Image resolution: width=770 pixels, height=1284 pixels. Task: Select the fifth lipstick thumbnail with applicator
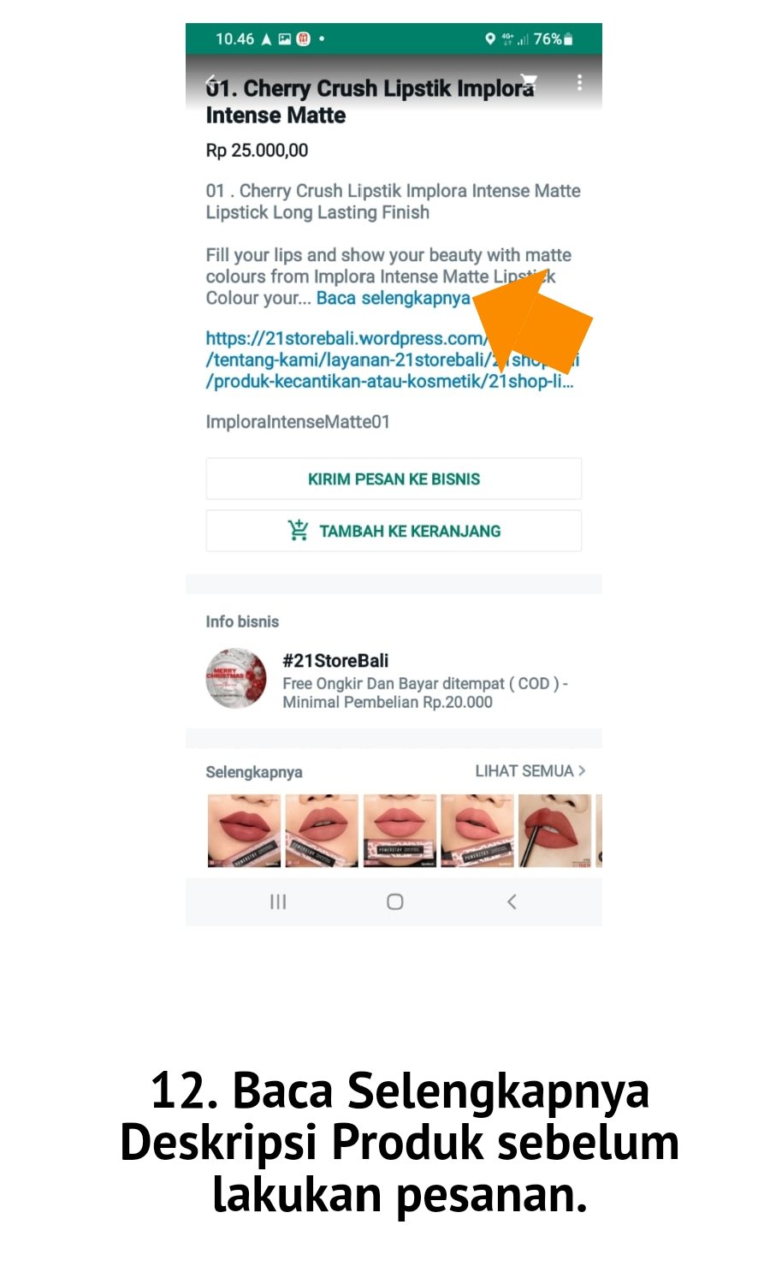pos(554,830)
